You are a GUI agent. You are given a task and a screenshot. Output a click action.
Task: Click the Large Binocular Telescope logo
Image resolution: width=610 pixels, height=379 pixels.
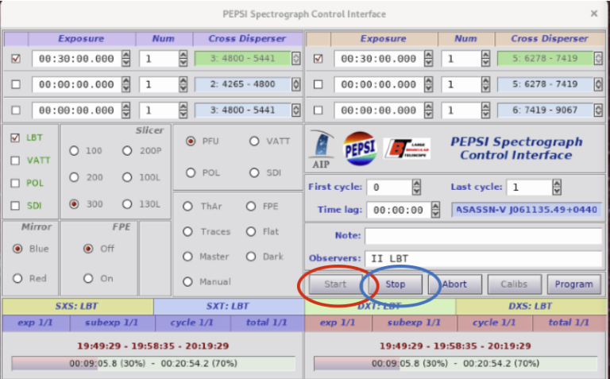pos(407,149)
